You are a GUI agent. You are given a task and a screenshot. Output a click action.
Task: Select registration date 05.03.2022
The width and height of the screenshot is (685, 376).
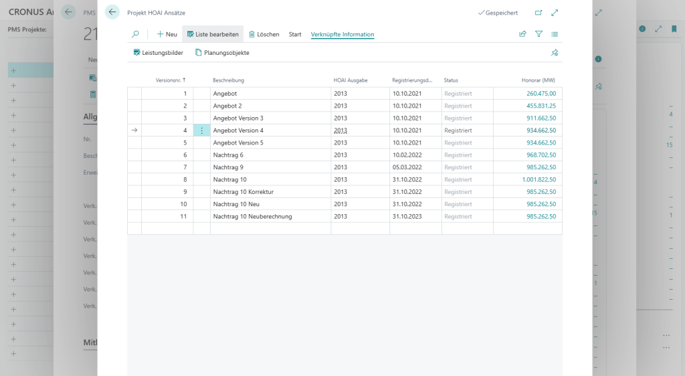pos(415,167)
